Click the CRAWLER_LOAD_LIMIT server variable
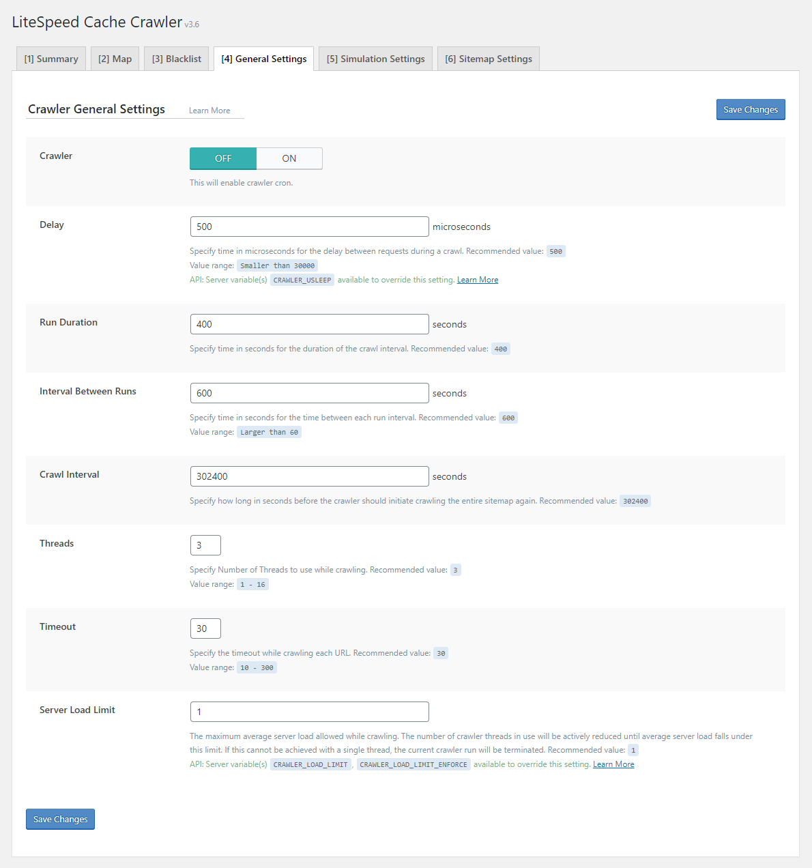This screenshot has height=868, width=812. click(310, 764)
